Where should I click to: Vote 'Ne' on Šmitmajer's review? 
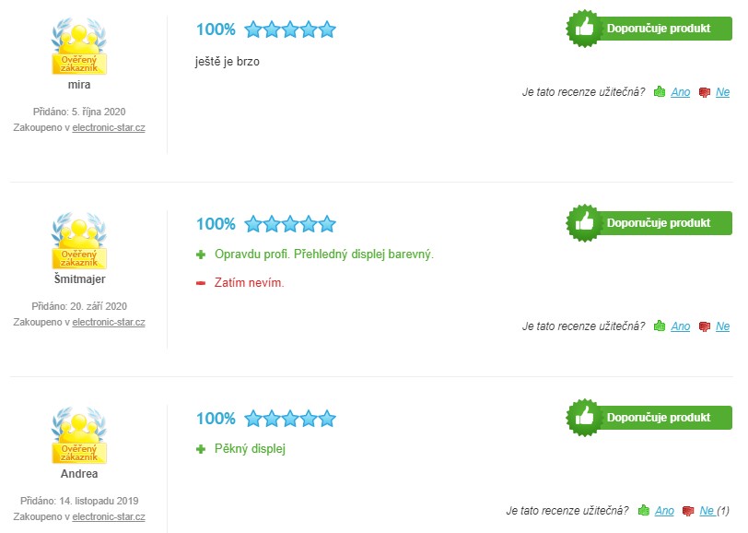tap(722, 326)
